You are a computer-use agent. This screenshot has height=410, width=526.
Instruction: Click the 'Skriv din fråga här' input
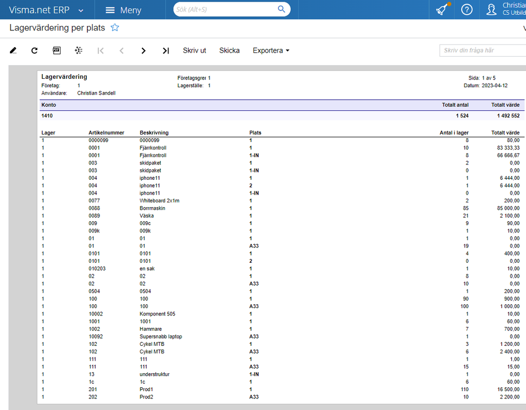[x=483, y=50]
